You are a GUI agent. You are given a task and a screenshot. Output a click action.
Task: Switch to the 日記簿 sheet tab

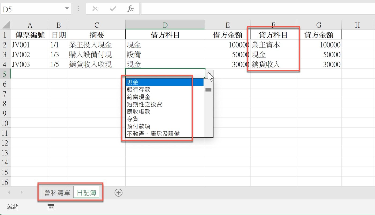tap(87, 193)
